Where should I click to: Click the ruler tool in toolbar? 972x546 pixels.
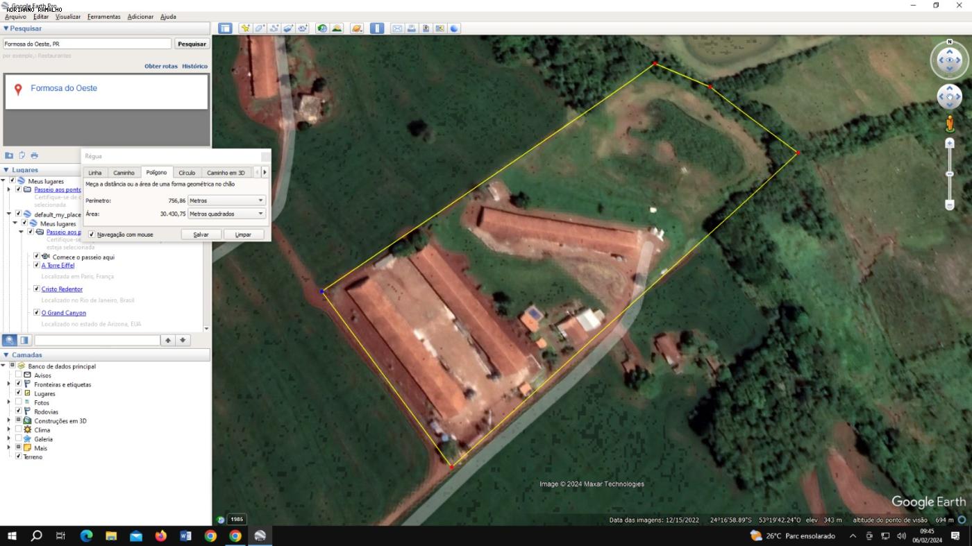pos(377,28)
